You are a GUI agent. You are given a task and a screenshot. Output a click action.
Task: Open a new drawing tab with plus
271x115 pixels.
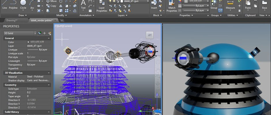tap(62, 20)
